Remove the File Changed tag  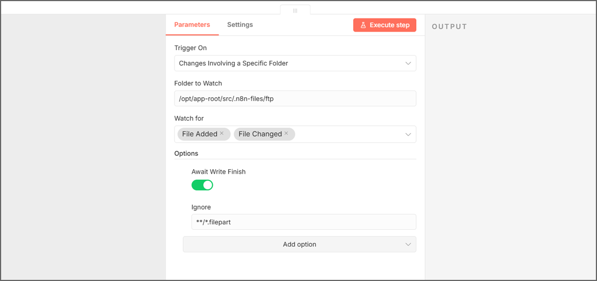(x=286, y=134)
